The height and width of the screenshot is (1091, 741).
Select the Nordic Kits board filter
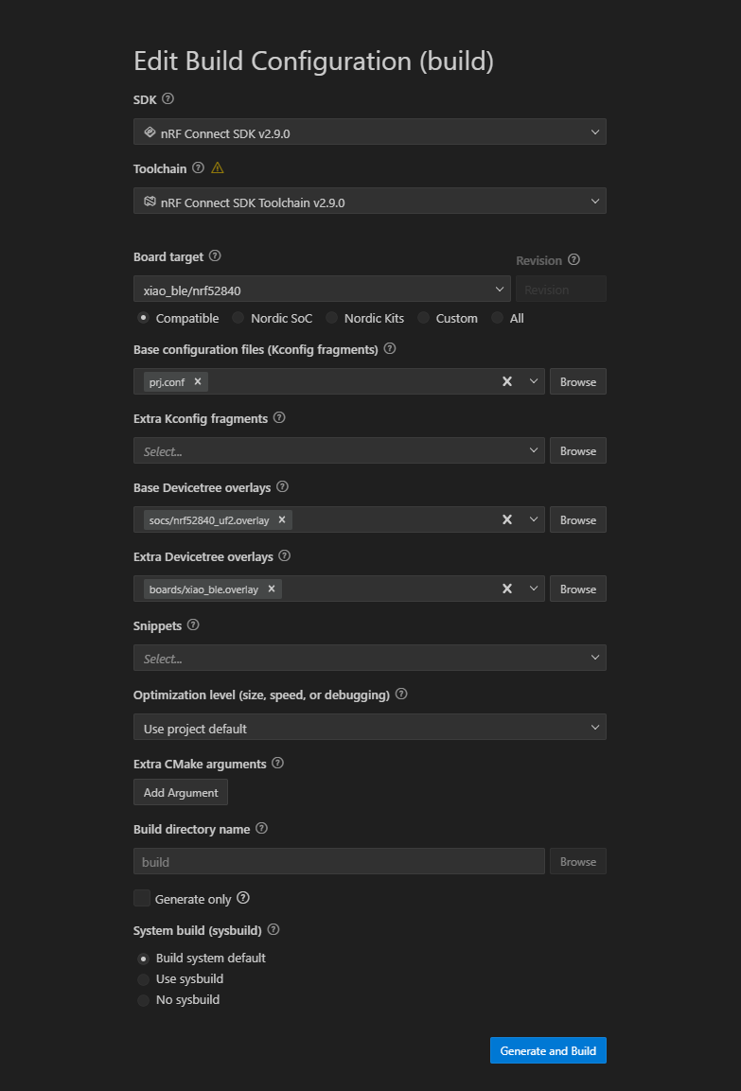pyautogui.click(x=332, y=318)
